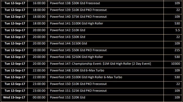
Task: Select the Powerfest 142: $10K Gtd event
Action: point(68,30)
